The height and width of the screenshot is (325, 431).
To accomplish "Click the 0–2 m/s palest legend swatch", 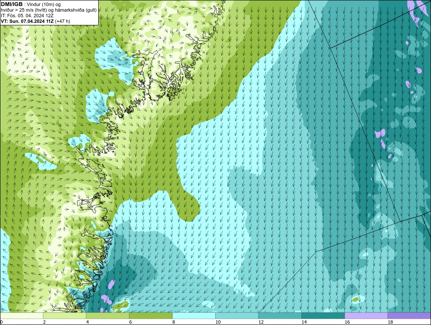I will click(22, 316).
